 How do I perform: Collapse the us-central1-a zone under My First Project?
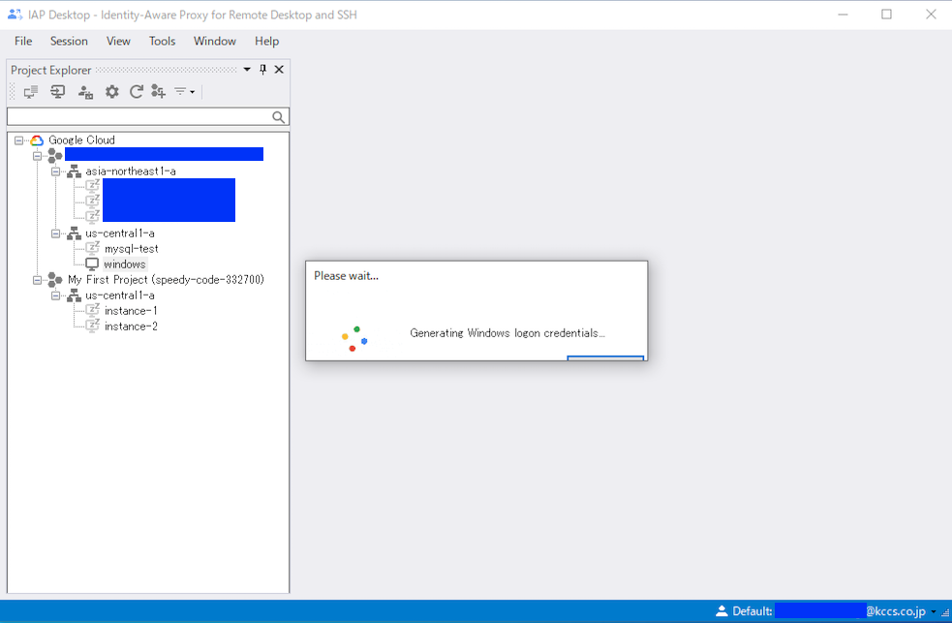click(x=56, y=295)
